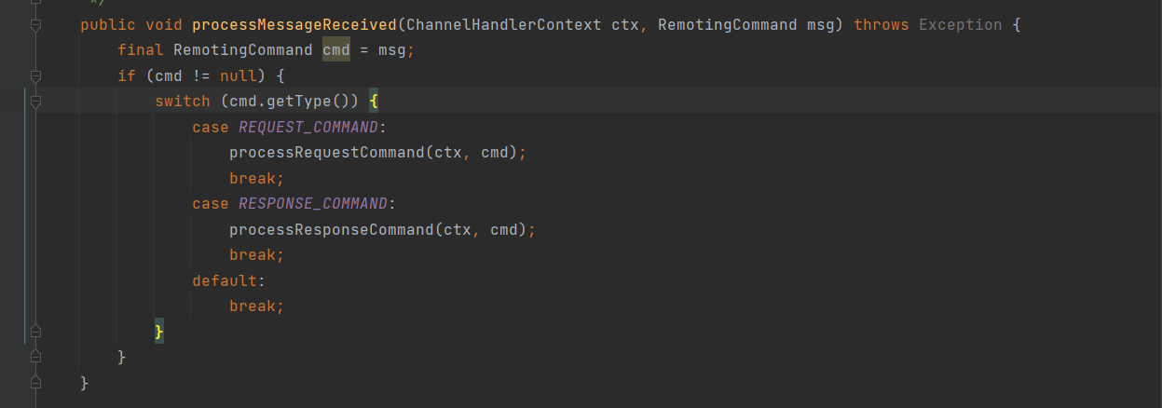Click the RESPONSE_COMMAND case label
Screen dimensions: 1162x408
(312, 203)
